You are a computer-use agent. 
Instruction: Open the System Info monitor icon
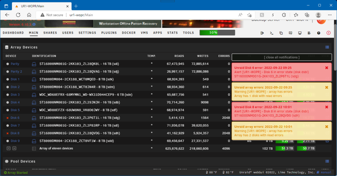tap(300, 33)
